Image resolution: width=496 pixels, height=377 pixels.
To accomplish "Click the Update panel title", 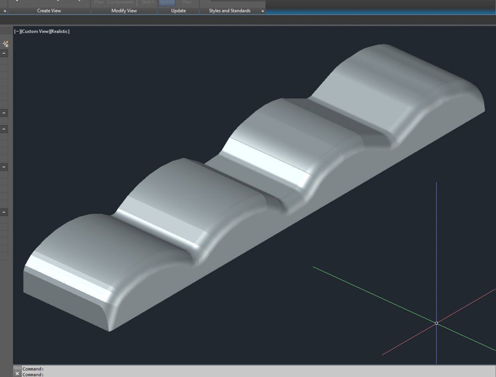I will click(x=179, y=11).
